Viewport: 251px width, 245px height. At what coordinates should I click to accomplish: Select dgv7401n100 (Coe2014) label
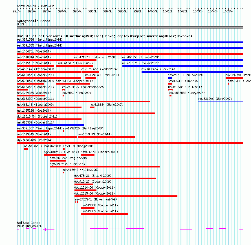point(61,152)
